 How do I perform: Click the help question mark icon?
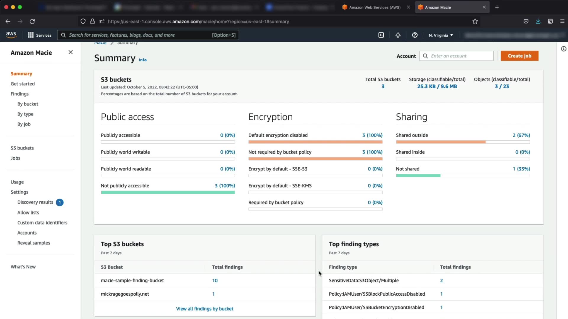pyautogui.click(x=415, y=35)
